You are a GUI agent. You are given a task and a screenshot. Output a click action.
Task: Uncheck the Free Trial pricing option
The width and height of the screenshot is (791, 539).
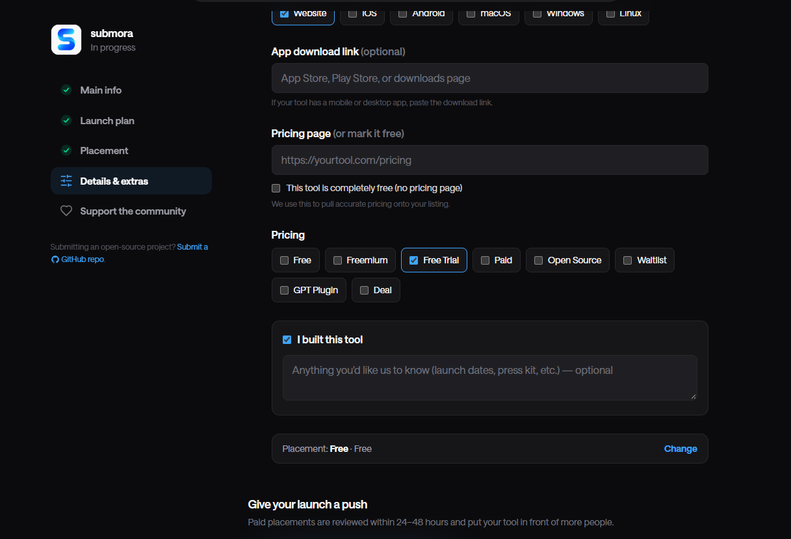pyautogui.click(x=413, y=260)
